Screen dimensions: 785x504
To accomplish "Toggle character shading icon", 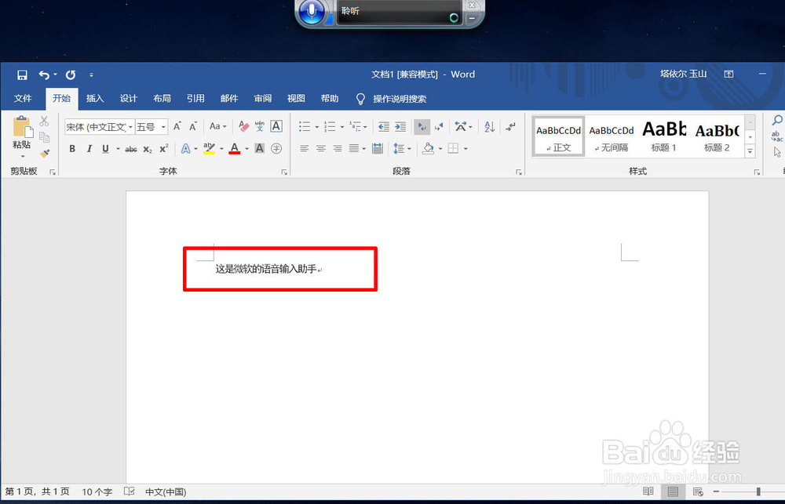I will point(259,148).
